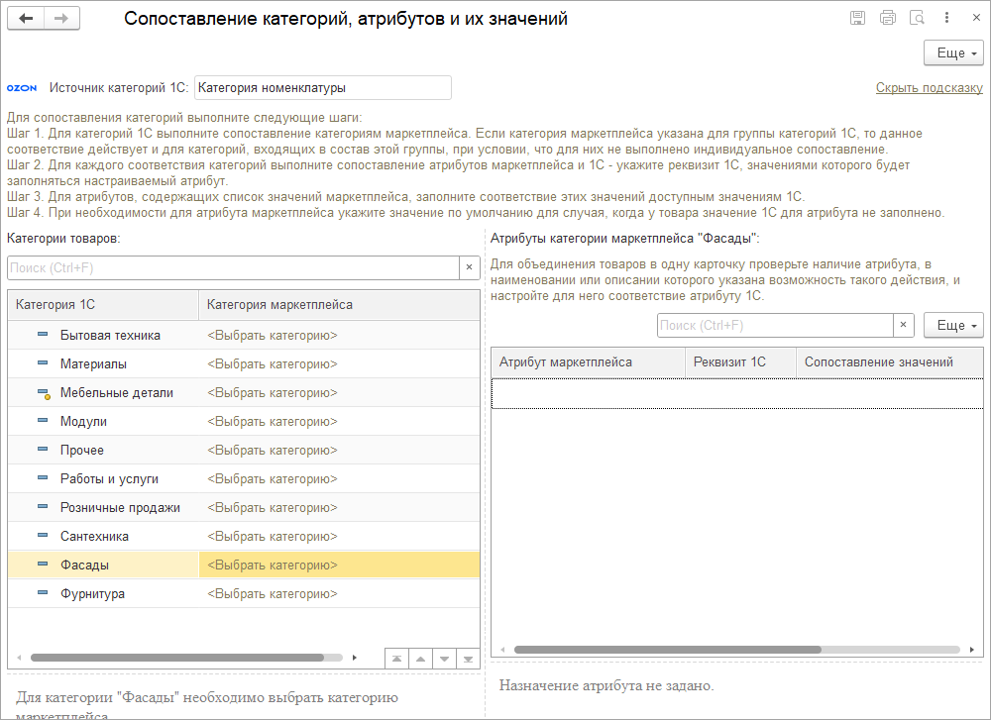
Task: Jump to first row in category list
Action: click(396, 658)
